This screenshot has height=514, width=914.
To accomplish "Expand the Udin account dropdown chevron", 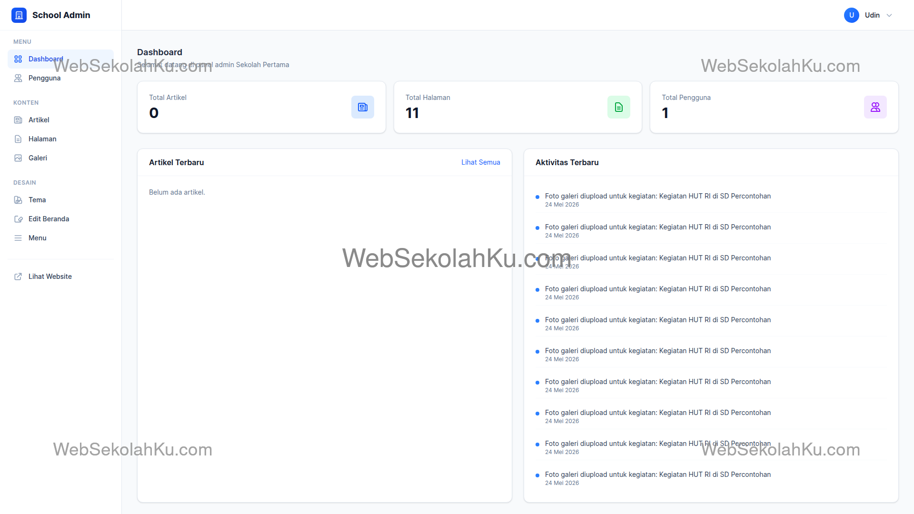I will [x=889, y=15].
